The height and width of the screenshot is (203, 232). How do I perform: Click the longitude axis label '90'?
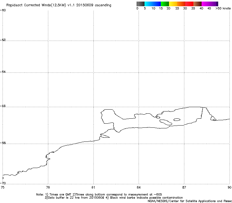click(229, 187)
